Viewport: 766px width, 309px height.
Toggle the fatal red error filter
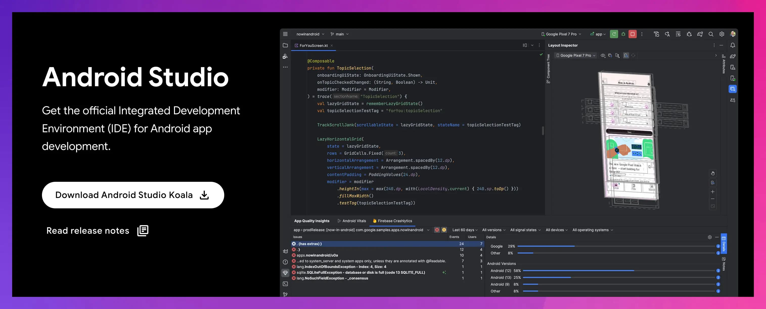pyautogui.click(x=437, y=230)
